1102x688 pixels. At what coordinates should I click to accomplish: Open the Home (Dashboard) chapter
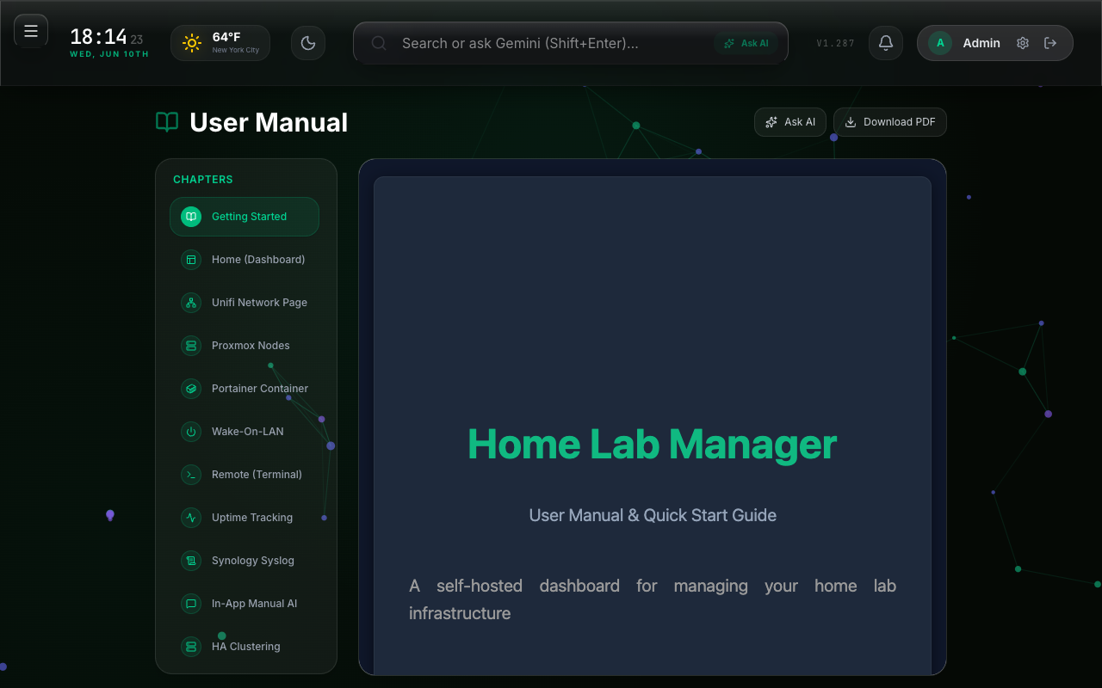pyautogui.click(x=245, y=260)
